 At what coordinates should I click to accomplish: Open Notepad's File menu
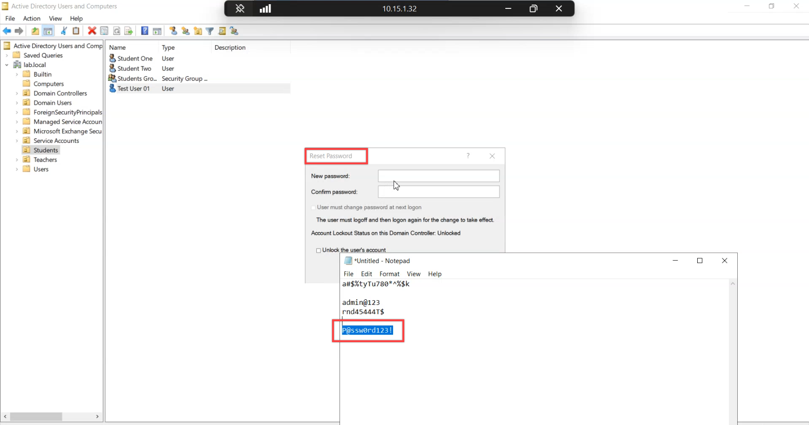click(x=348, y=274)
